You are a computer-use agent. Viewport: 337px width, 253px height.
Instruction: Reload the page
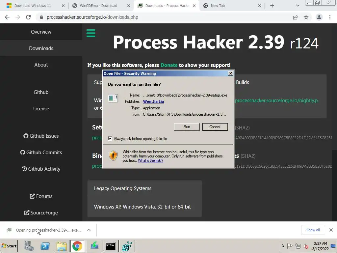pos(28,17)
